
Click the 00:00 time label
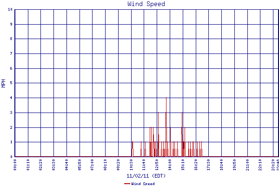[15, 165]
